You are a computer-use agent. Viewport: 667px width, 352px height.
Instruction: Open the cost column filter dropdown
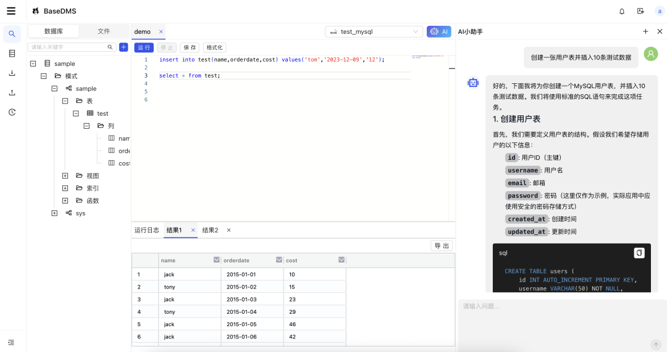(x=342, y=260)
